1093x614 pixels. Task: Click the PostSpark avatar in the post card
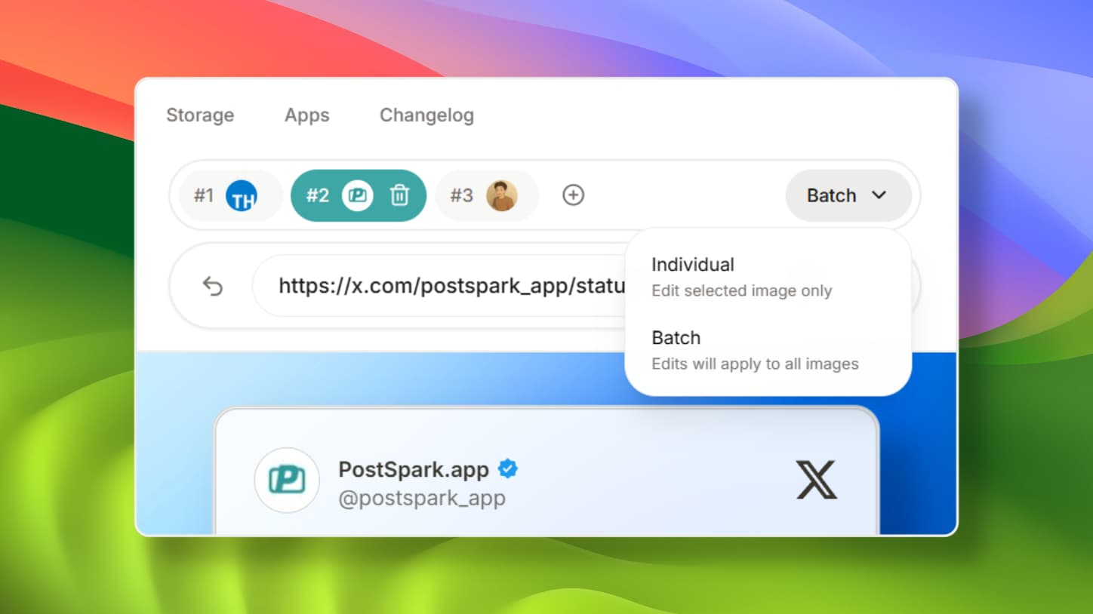[x=287, y=480]
